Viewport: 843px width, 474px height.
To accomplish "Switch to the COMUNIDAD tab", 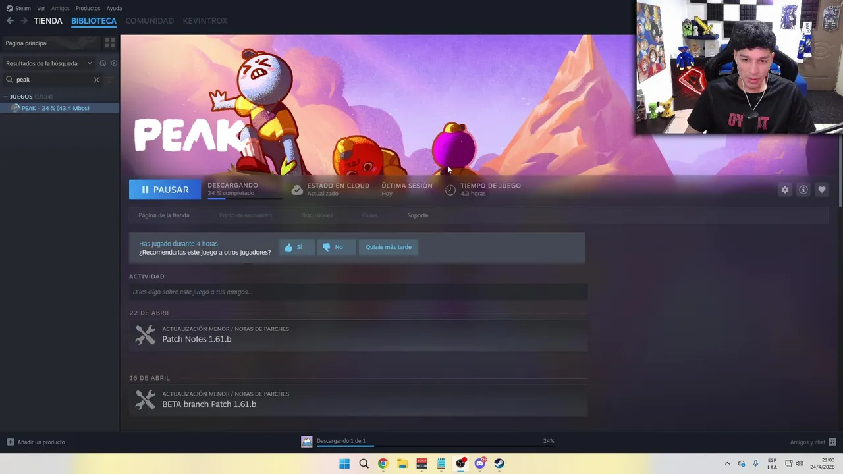I will coord(150,21).
